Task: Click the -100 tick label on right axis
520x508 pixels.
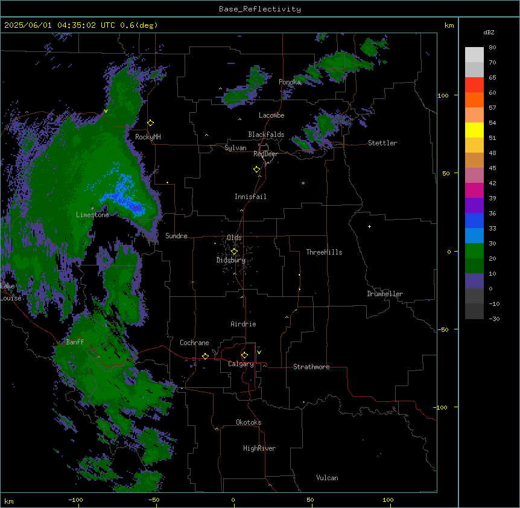Action: (441, 407)
